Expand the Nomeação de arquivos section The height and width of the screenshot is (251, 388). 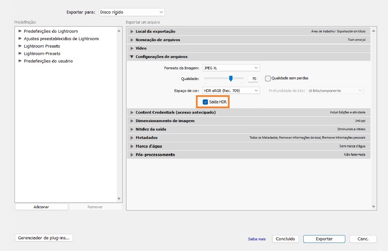132,40
